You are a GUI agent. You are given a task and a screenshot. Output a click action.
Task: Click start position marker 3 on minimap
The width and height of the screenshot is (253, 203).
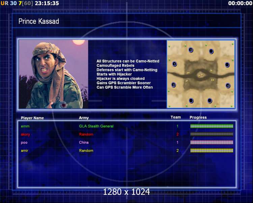191,50
